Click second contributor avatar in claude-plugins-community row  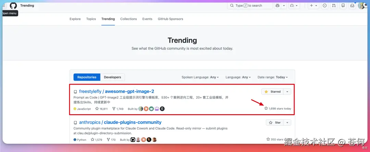pos(138,140)
